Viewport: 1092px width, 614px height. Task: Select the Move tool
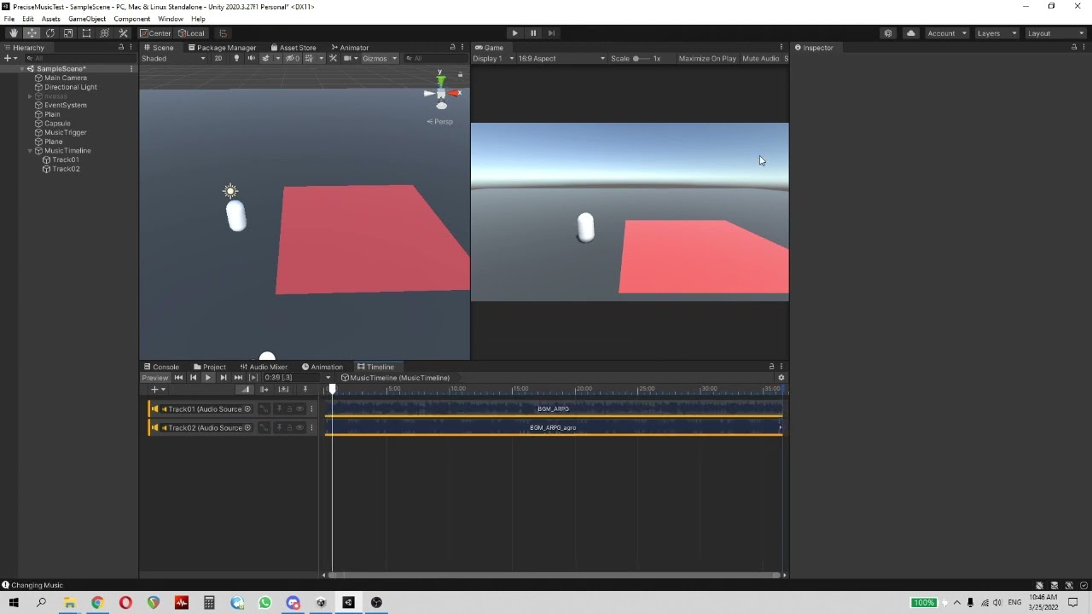pos(32,33)
